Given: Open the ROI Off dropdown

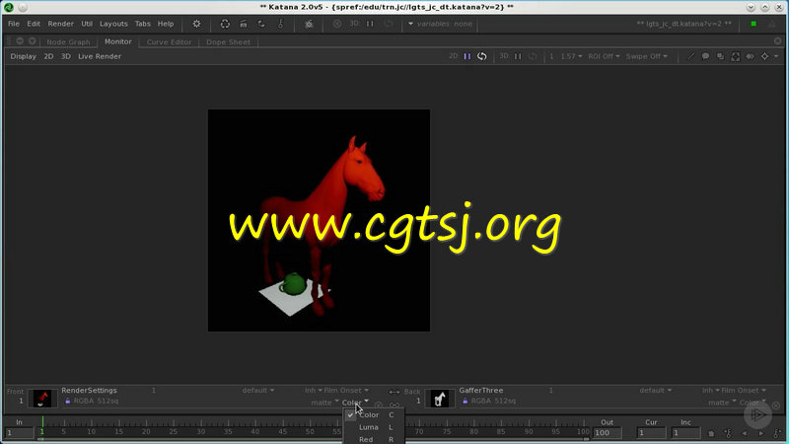Looking at the screenshot, I should pyautogui.click(x=604, y=56).
